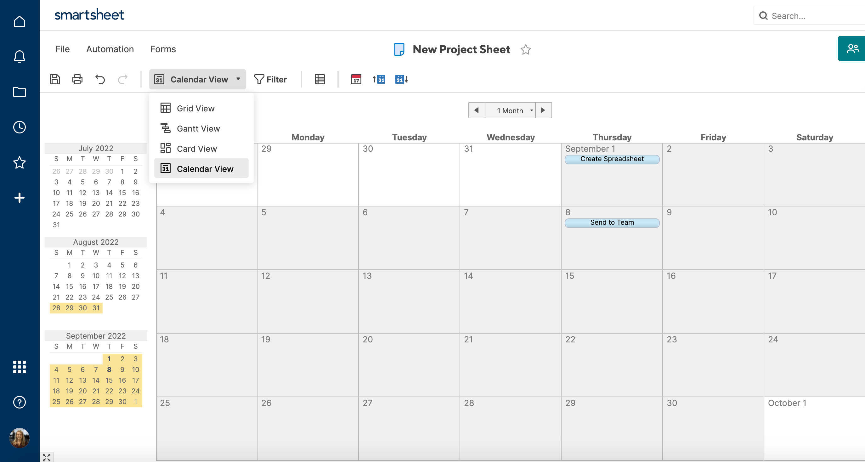This screenshot has width=865, height=462.
Task: Click the Undo arrow icon
Action: coord(100,79)
